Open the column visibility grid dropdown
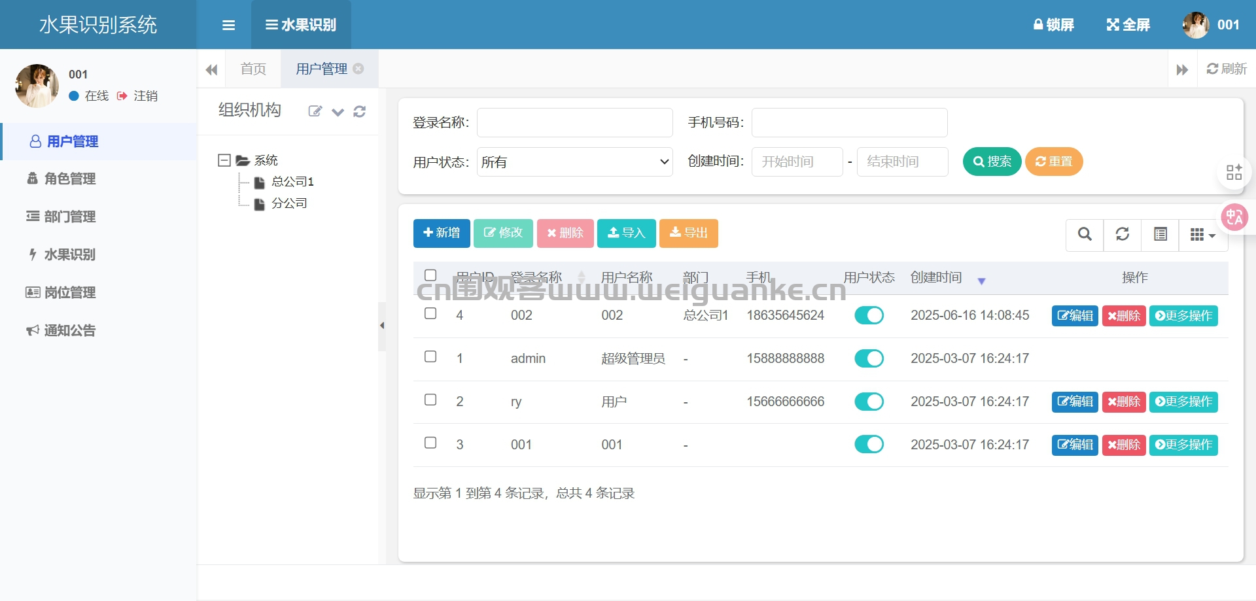The width and height of the screenshot is (1256, 601). tap(1204, 235)
